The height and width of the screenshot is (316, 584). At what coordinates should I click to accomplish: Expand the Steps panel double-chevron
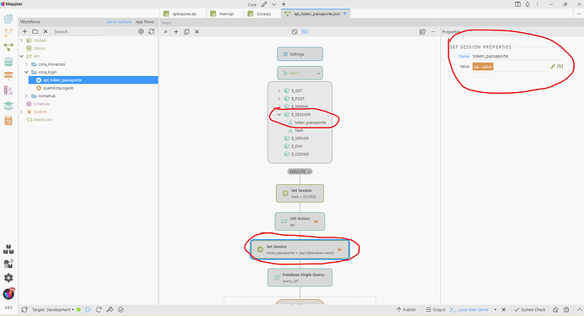coord(166,31)
